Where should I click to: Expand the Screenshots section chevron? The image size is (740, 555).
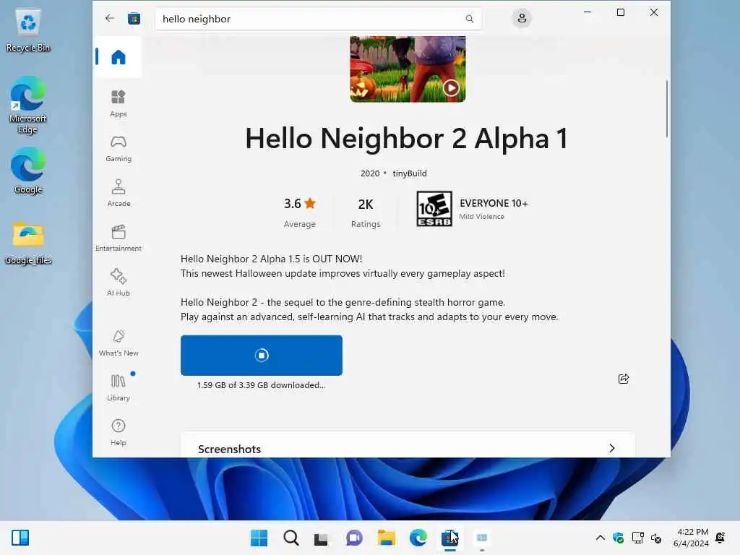(x=611, y=448)
